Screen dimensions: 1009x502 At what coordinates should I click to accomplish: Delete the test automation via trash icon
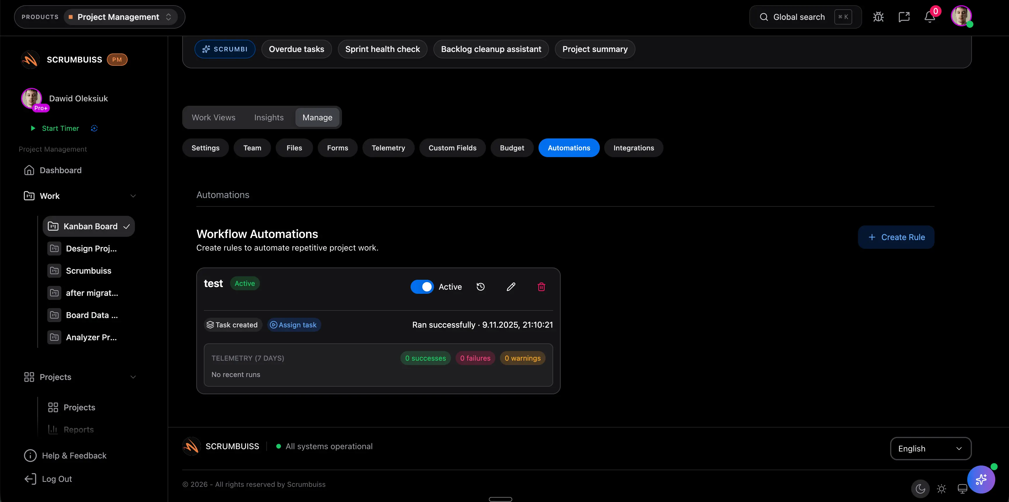click(541, 287)
